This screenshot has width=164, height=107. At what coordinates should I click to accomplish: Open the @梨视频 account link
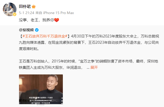point(26,30)
